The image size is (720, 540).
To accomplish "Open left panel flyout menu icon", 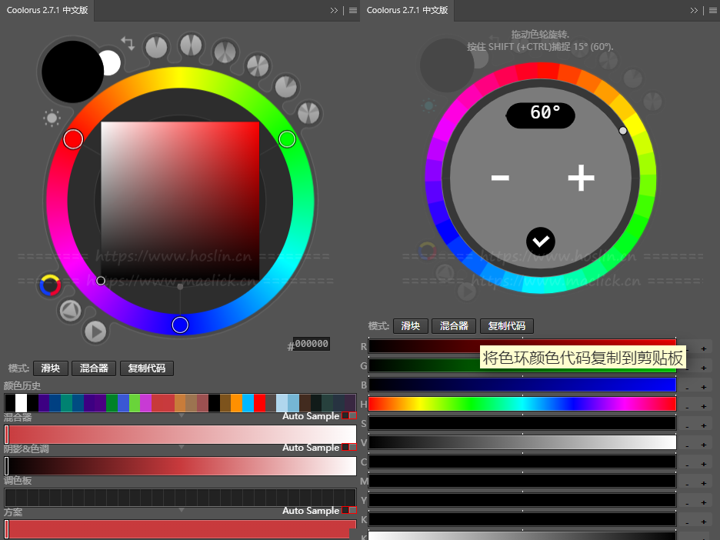I will click(352, 10).
